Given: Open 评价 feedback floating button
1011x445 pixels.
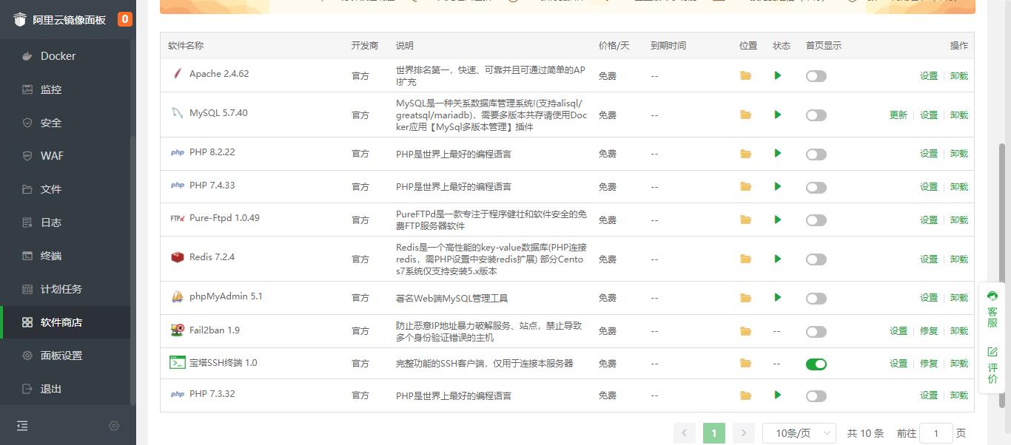Looking at the screenshot, I should click(992, 365).
